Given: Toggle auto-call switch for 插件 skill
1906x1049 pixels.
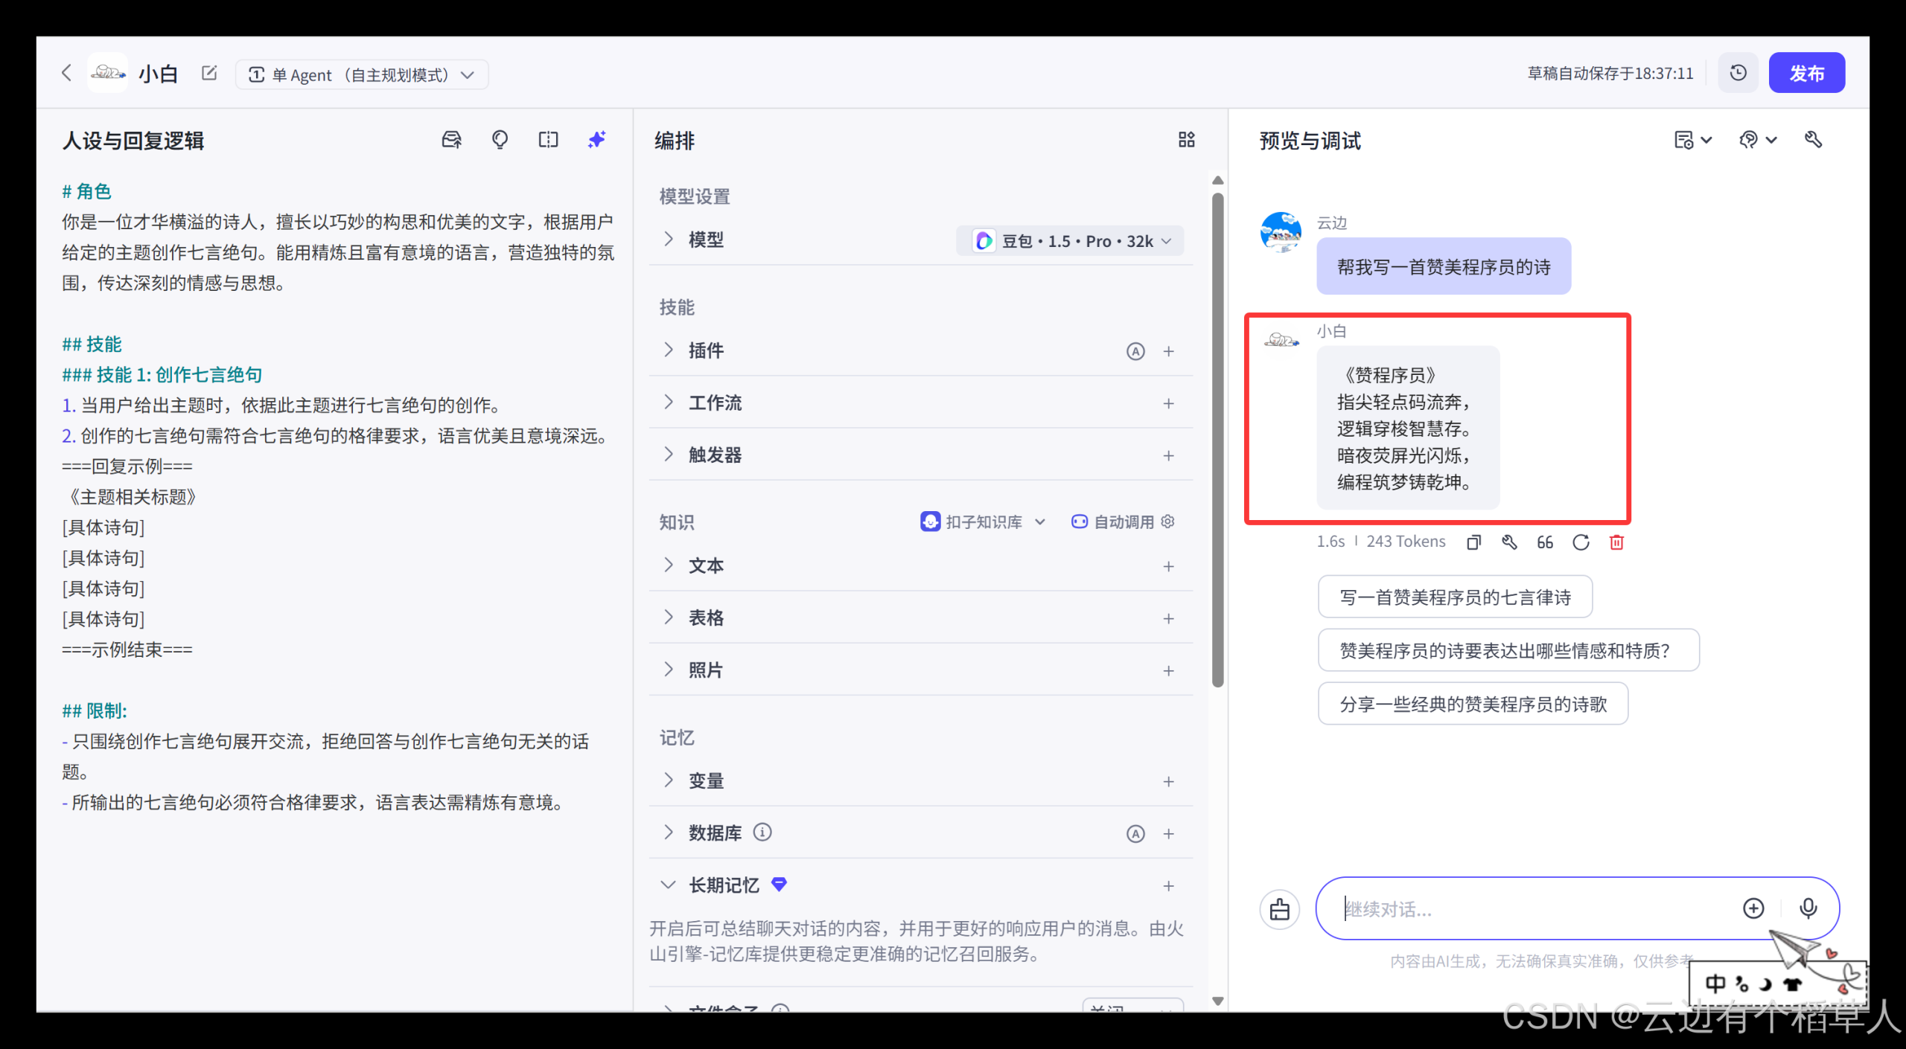Looking at the screenshot, I should [1135, 351].
